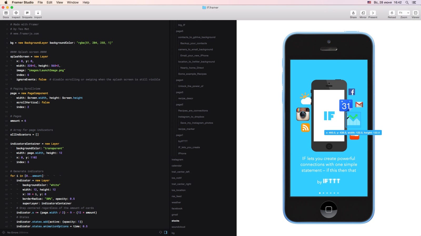Select Email_your_new_iPhone layer
This screenshot has height=236, width=421.
pyautogui.click(x=194, y=56)
